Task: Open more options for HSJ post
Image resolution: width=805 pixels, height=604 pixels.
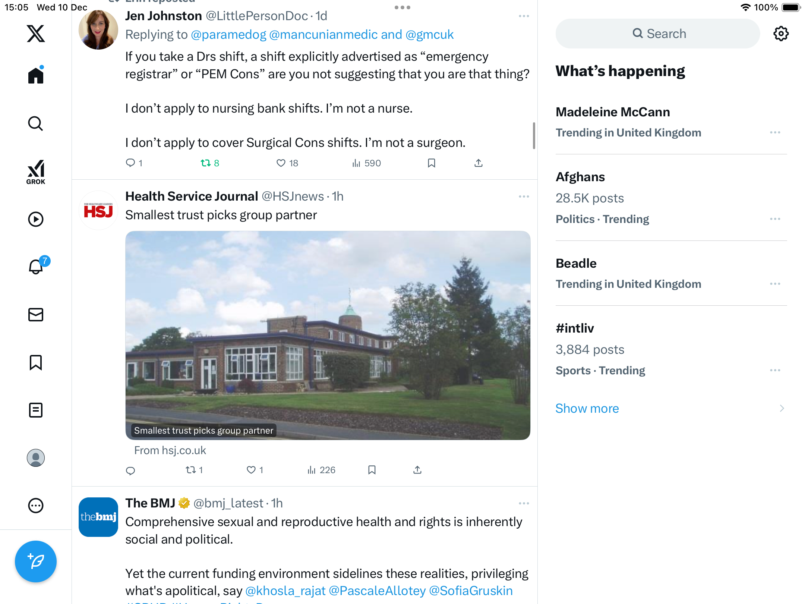Action: (524, 196)
